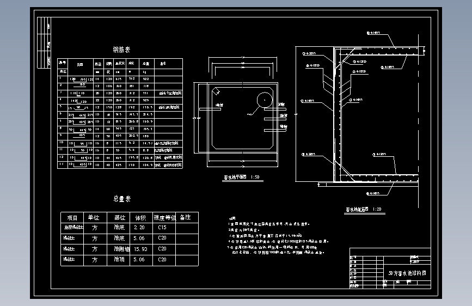Click the circle in the plan view
Viewport: 472px width, 306px height.
[x=265, y=100]
